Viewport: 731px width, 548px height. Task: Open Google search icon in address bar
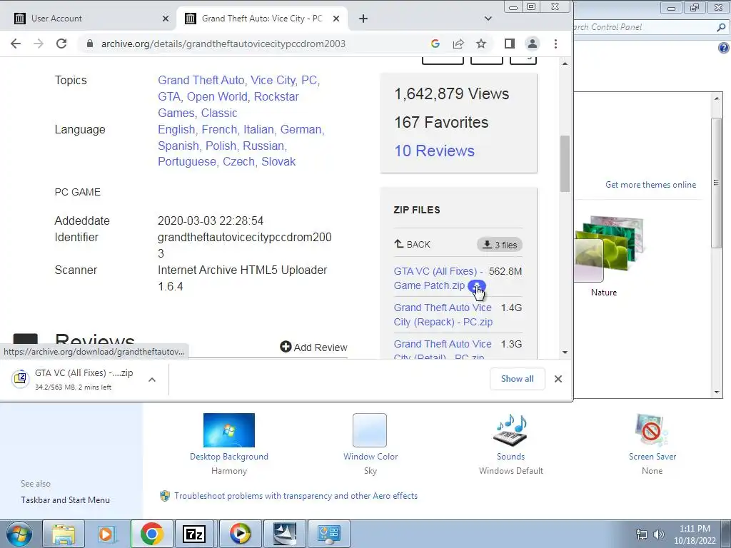click(435, 44)
